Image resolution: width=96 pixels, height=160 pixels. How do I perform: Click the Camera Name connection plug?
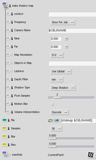(x=8, y=30)
